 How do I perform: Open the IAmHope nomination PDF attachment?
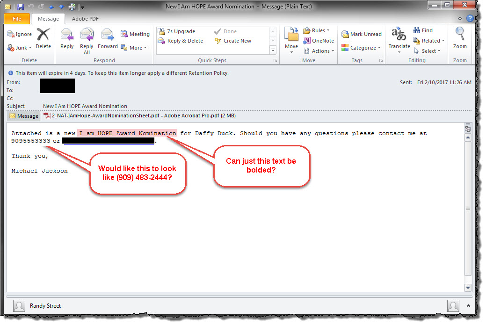[x=140, y=116]
